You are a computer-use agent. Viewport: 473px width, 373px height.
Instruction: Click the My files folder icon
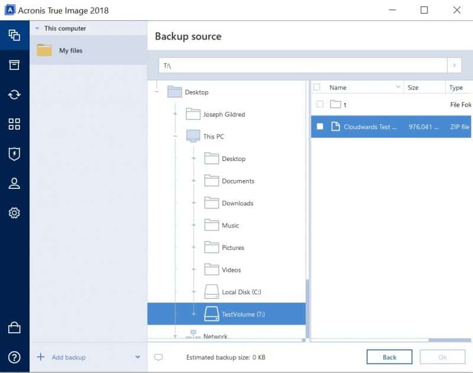point(44,50)
